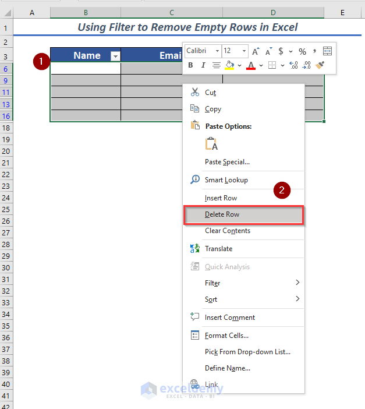The height and width of the screenshot is (409, 365).
Task: Click the Name header cell
Action: (86, 55)
